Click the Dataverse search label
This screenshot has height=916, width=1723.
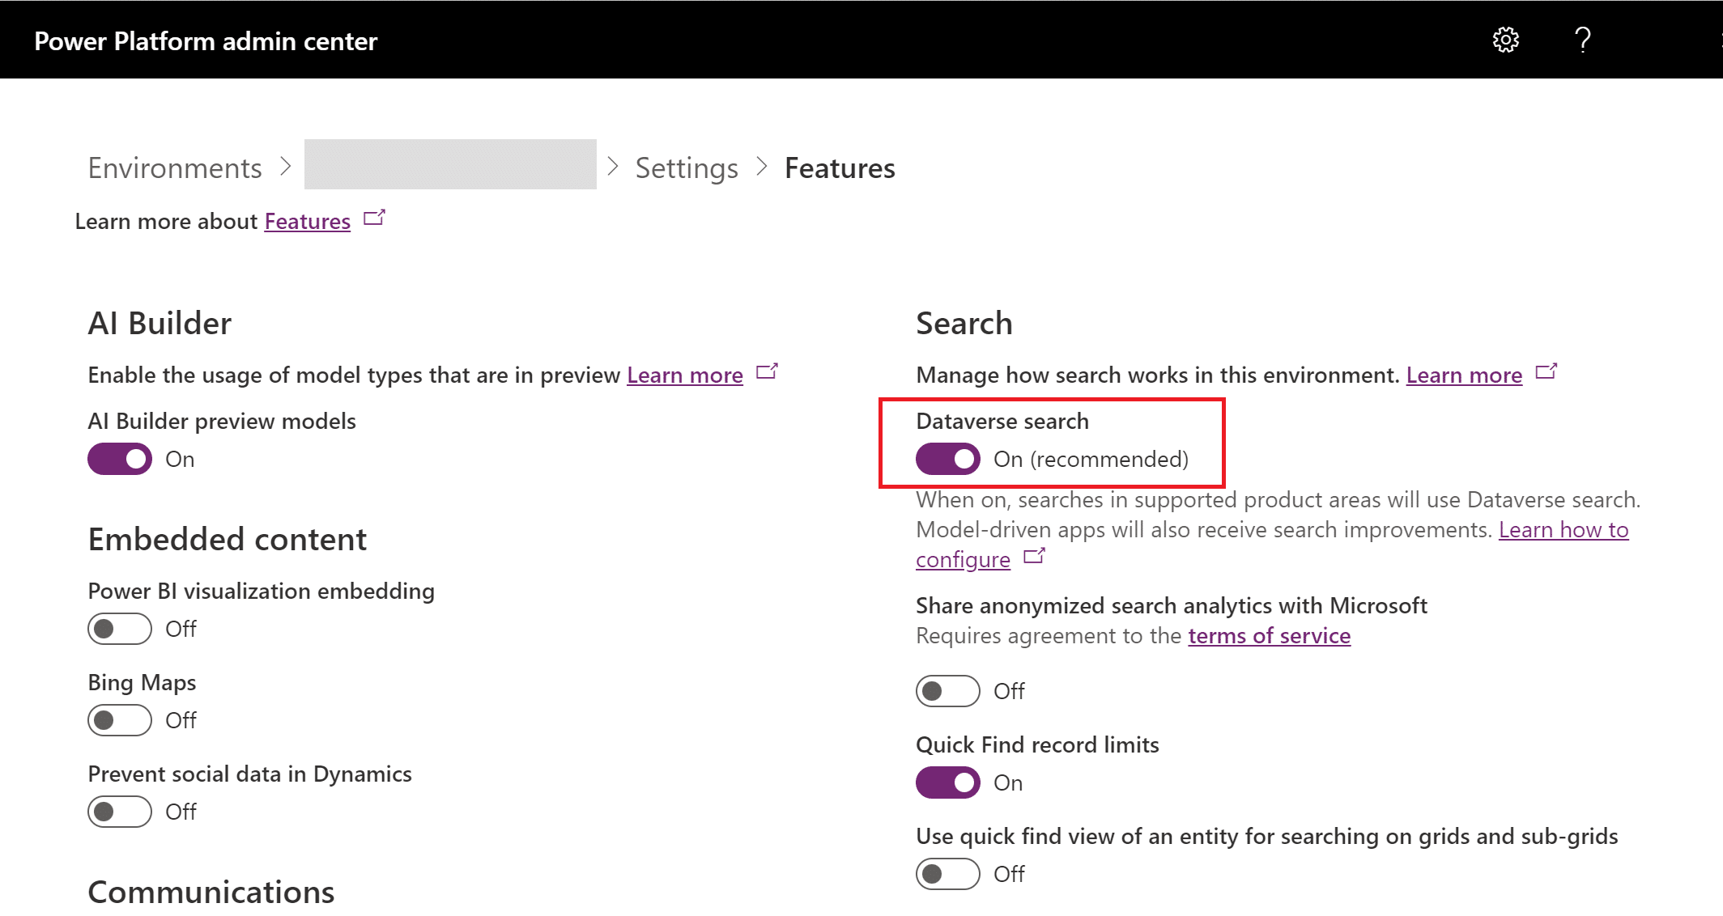[1002, 421]
